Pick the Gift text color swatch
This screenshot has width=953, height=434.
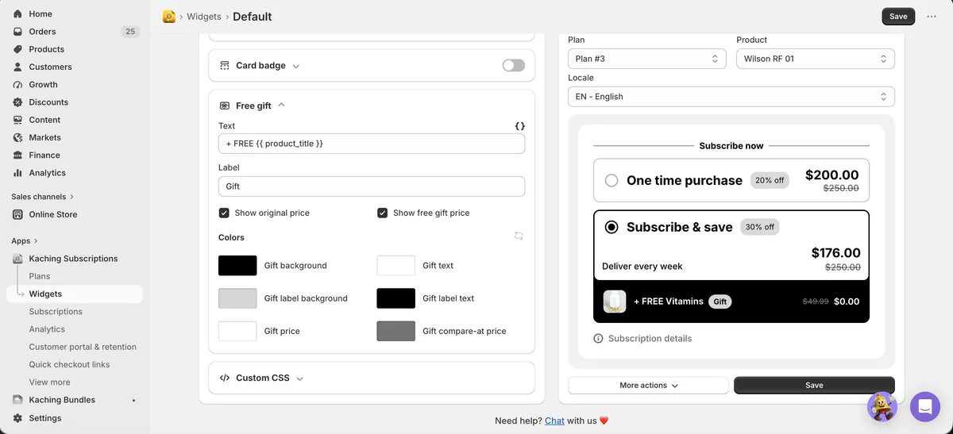(x=395, y=266)
